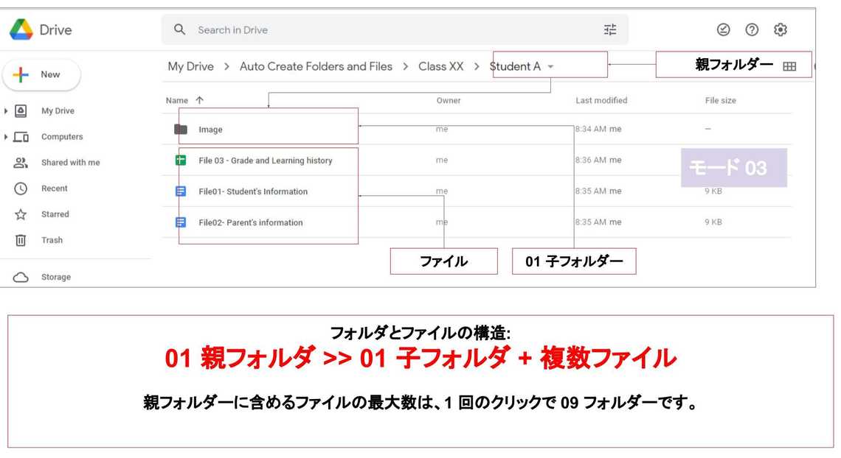Screen dimensions: 841x458
Task: Go to Shared with me
Action: click(x=70, y=163)
